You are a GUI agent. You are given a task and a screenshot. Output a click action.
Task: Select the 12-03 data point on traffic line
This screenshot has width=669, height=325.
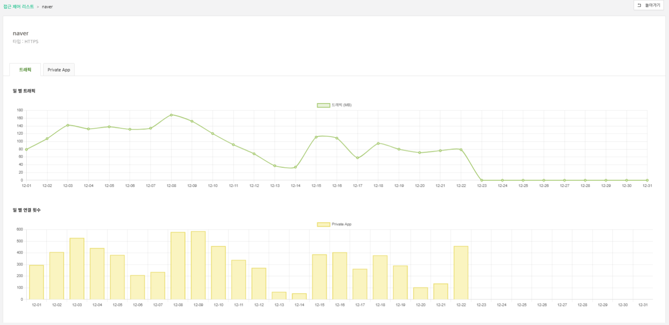[68, 125]
